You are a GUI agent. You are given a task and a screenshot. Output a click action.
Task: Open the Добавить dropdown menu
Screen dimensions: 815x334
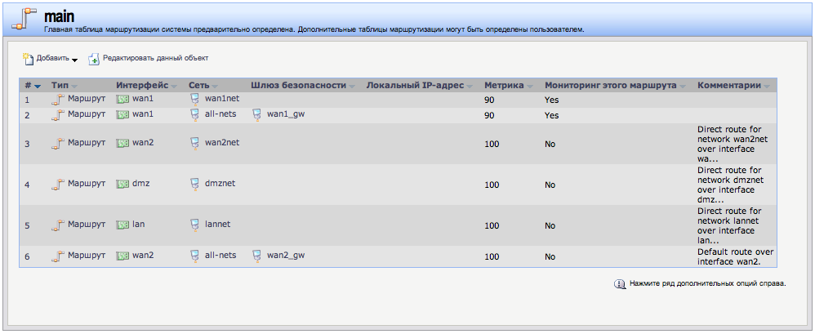coord(74,60)
